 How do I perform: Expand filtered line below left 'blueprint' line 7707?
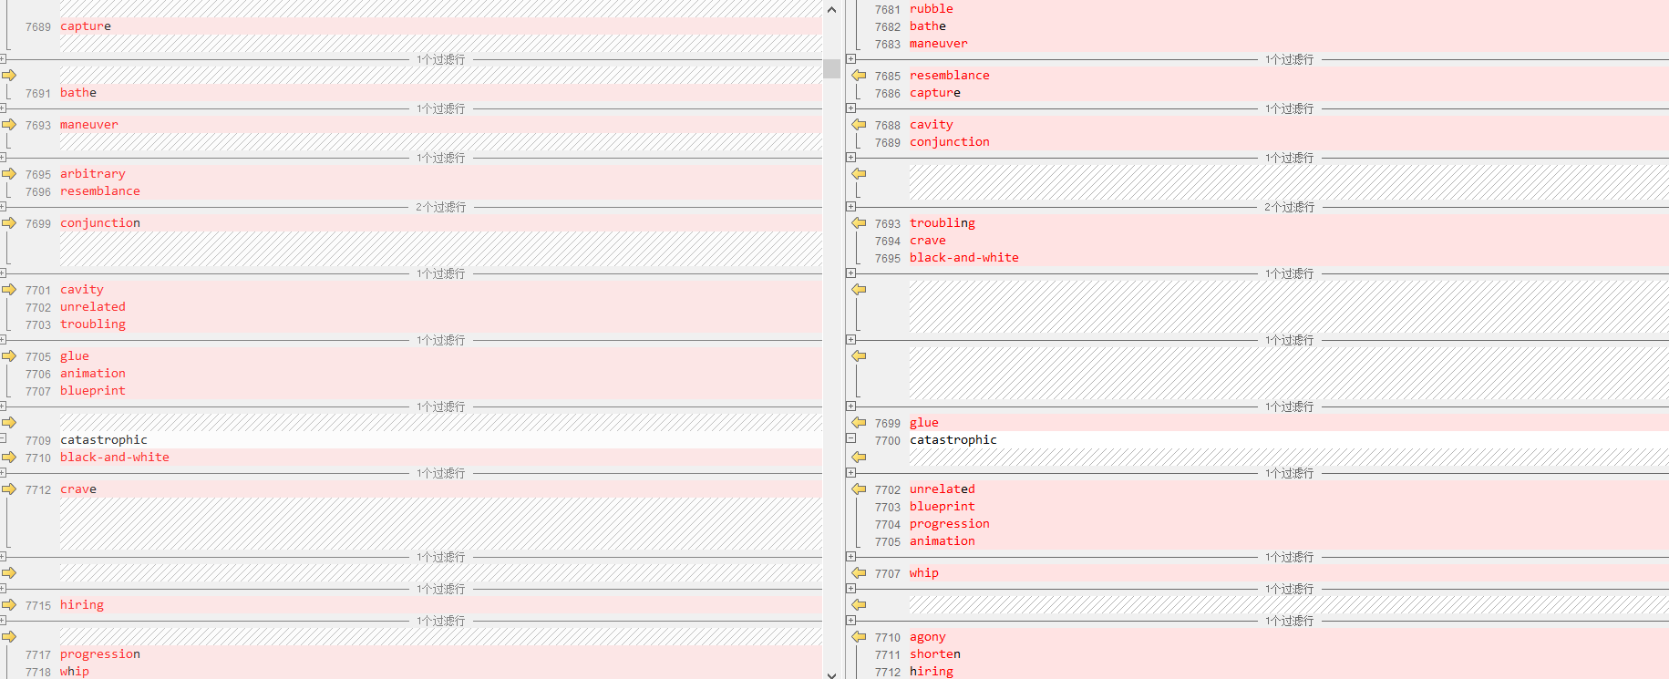4,406
